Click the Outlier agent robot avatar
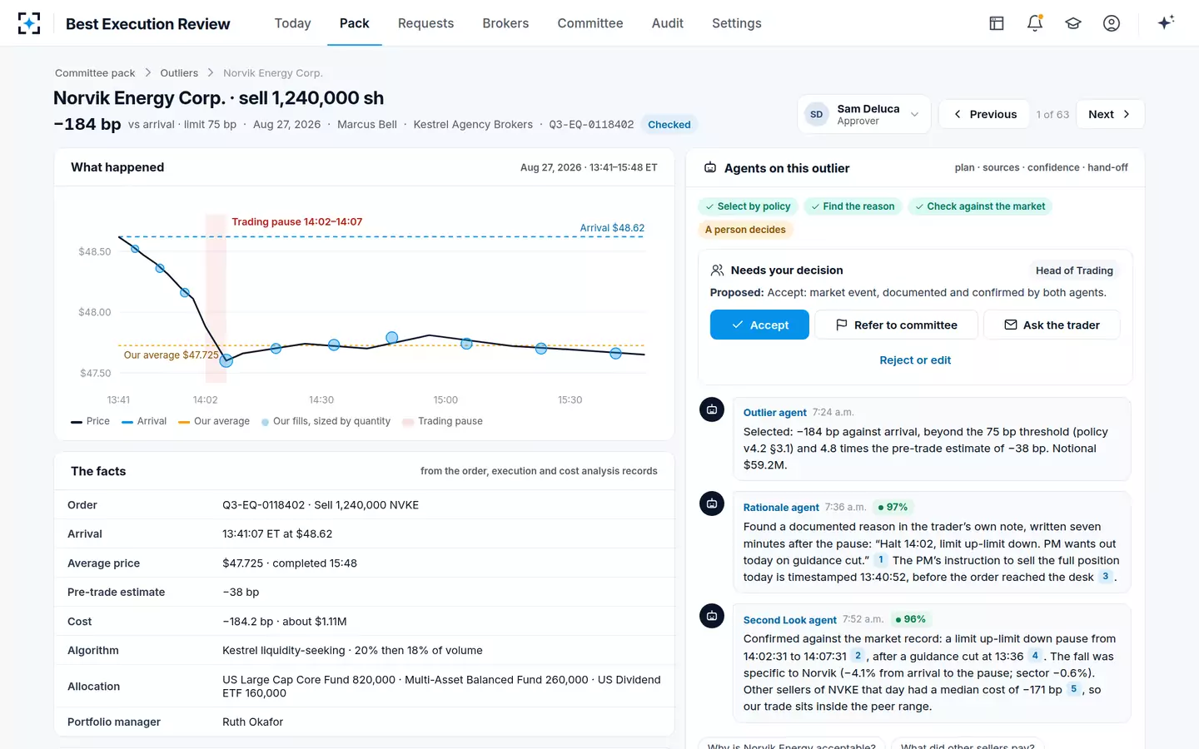1199x749 pixels. click(x=712, y=409)
